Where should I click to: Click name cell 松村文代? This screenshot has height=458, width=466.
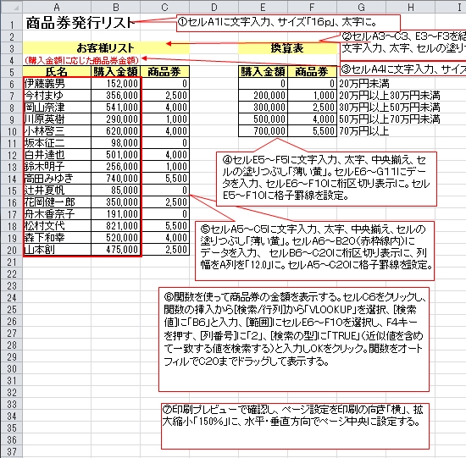point(57,226)
